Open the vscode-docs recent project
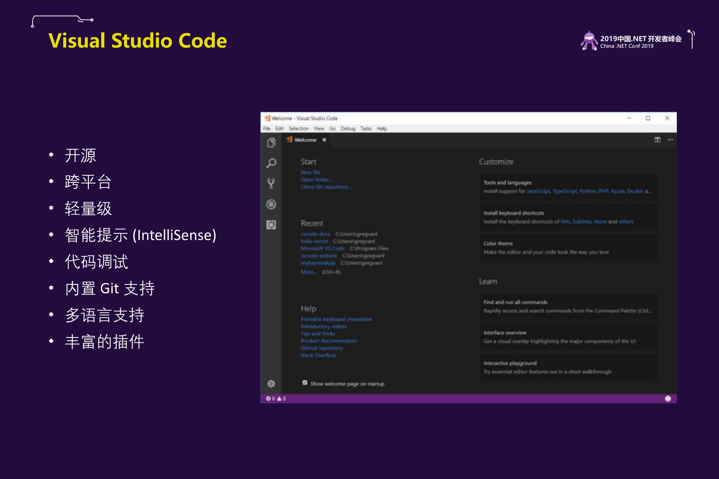Screen dimensions: 719x479 point(316,234)
